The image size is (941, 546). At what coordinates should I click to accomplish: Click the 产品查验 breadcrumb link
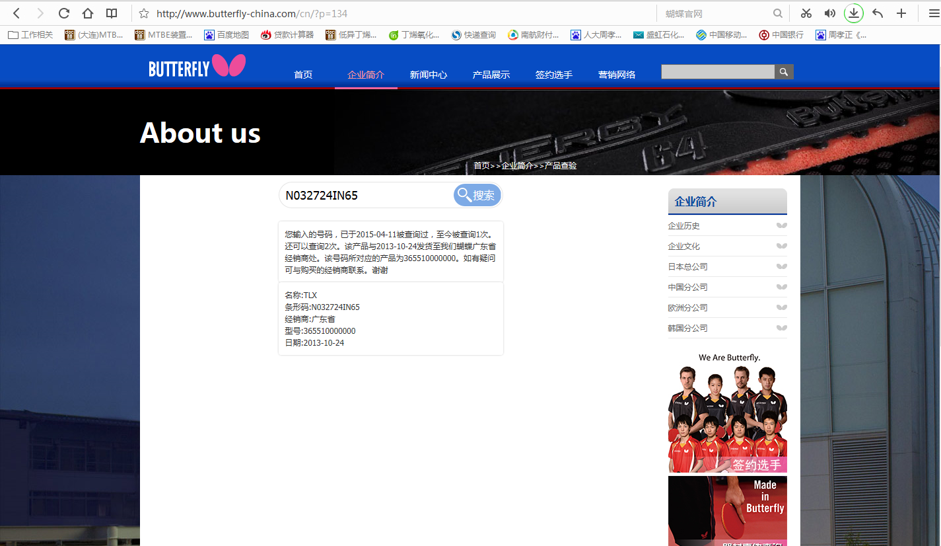(561, 165)
